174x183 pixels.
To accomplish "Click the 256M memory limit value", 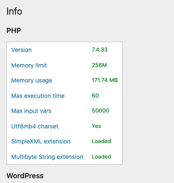I will (x=99, y=65).
